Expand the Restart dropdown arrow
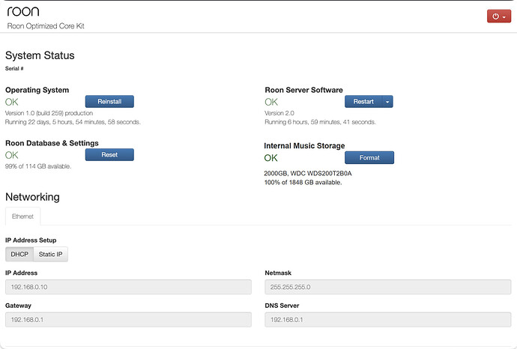Image resolution: width=517 pixels, height=349 pixels. [x=387, y=102]
